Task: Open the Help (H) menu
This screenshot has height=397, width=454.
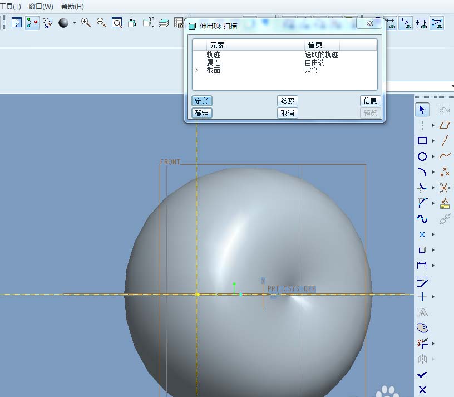Action: click(72, 6)
